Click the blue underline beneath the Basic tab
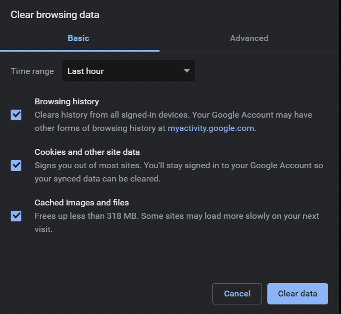 [80, 51]
